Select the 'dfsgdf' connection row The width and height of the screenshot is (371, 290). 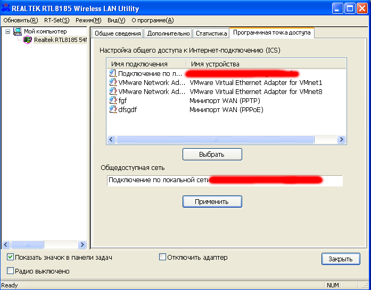(x=226, y=109)
